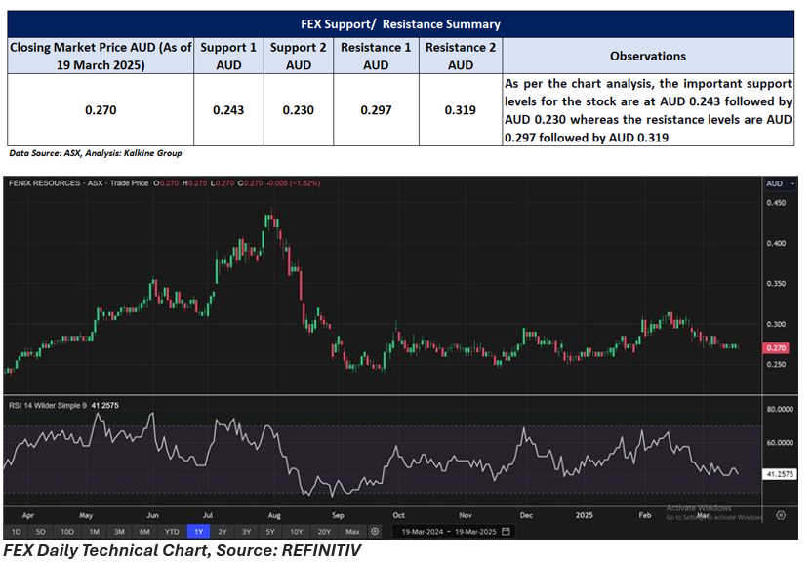
Task: Click the 0.300 price axis label
Action: (x=776, y=324)
